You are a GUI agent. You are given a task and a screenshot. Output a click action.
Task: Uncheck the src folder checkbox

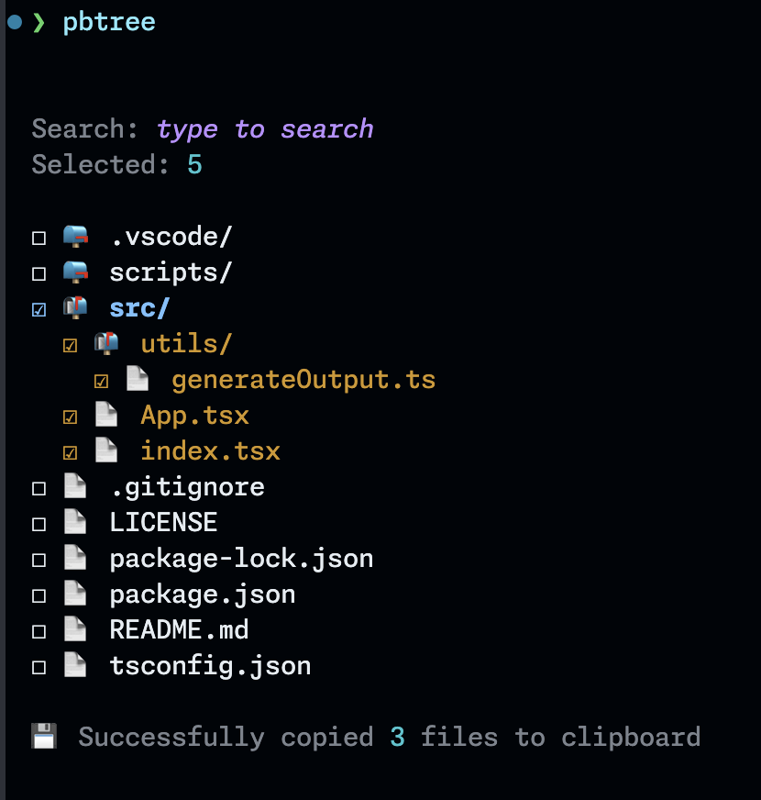(x=39, y=310)
